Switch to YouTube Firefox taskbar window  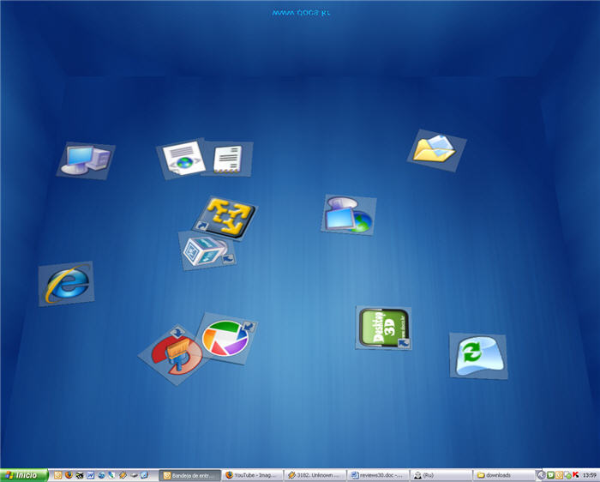[253, 475]
